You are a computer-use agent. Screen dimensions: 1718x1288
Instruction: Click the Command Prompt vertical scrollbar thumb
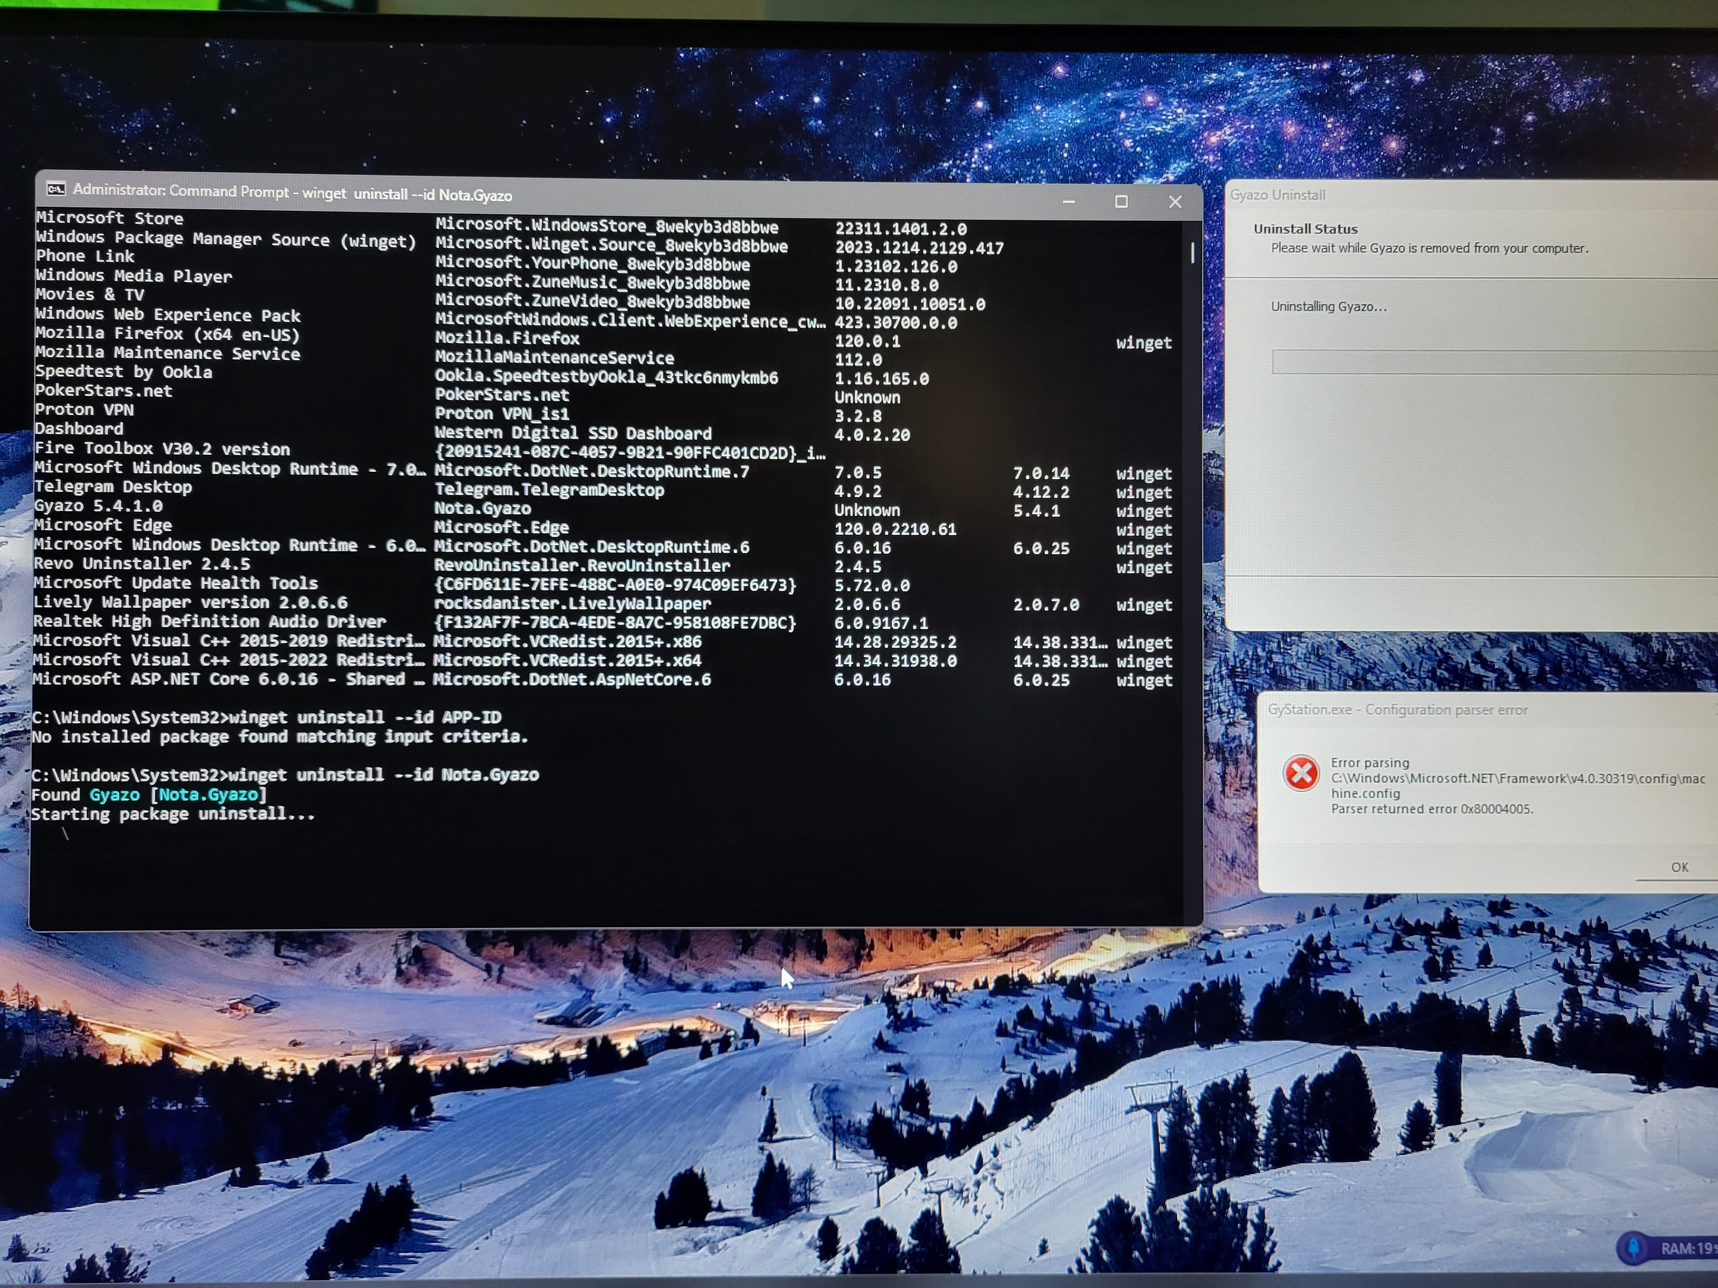point(1192,252)
